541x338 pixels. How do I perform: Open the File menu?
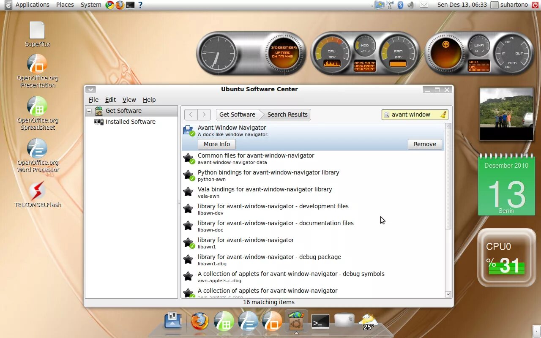coord(93,100)
